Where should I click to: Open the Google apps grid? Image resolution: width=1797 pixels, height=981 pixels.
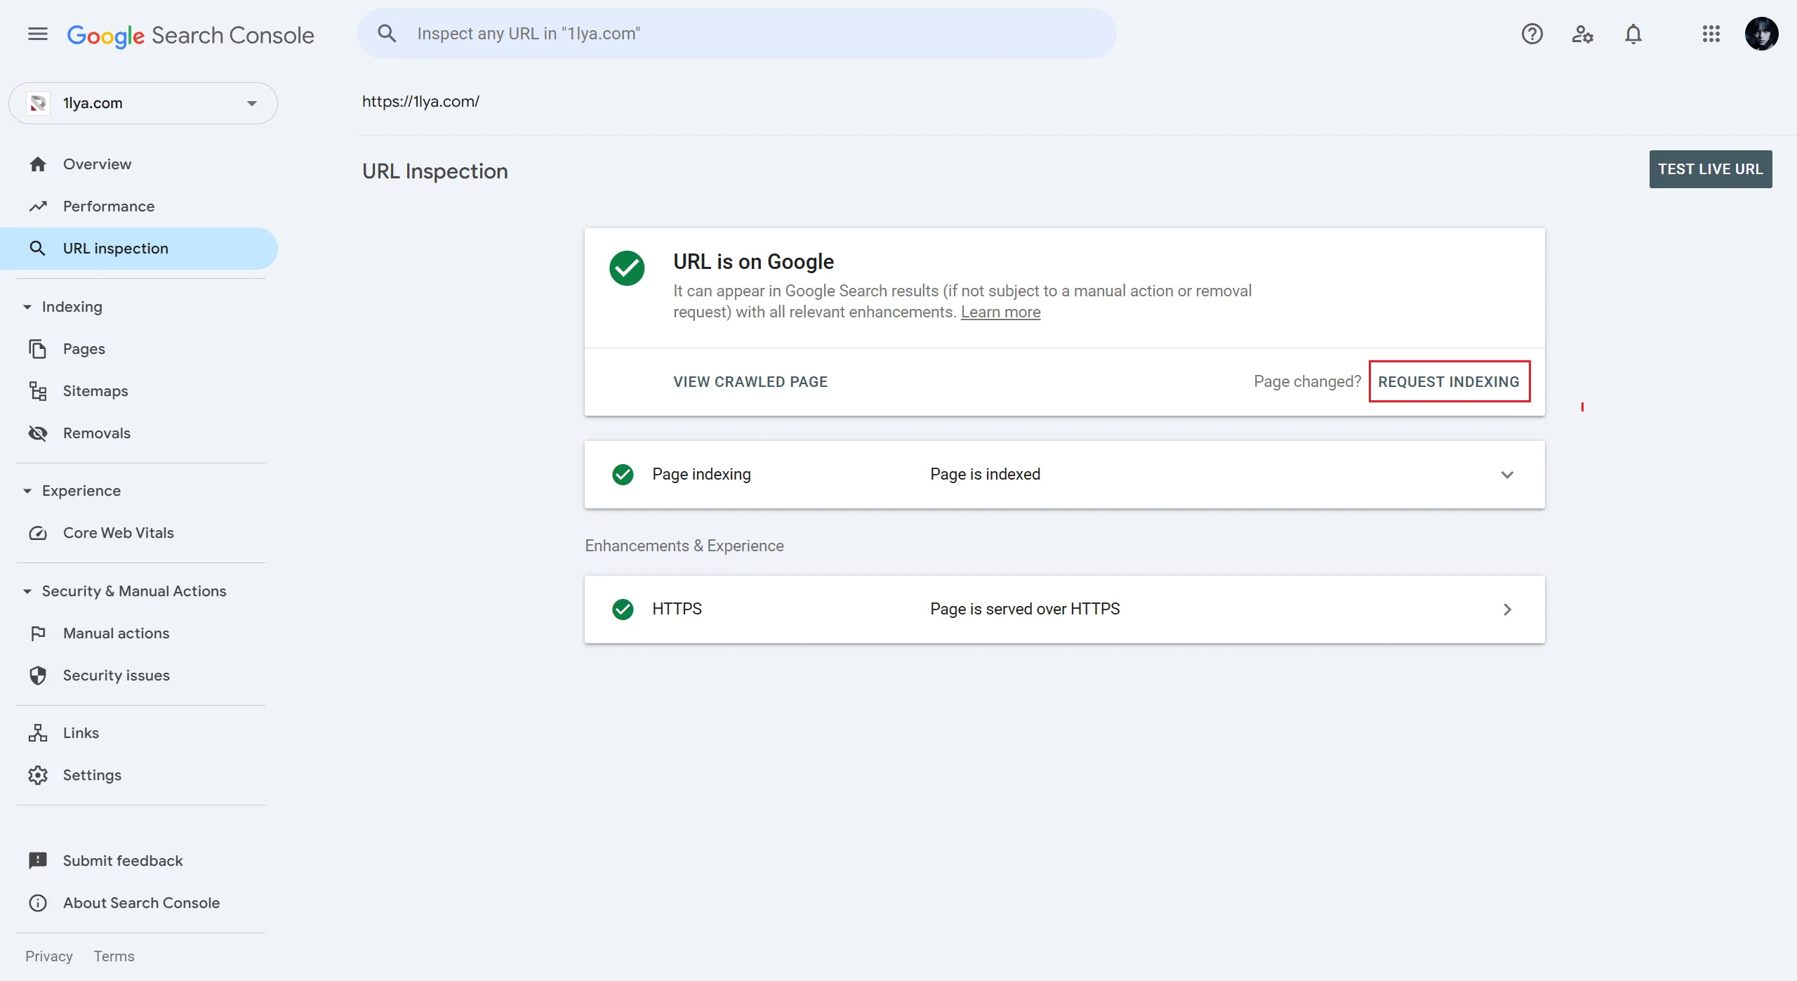1711,34
